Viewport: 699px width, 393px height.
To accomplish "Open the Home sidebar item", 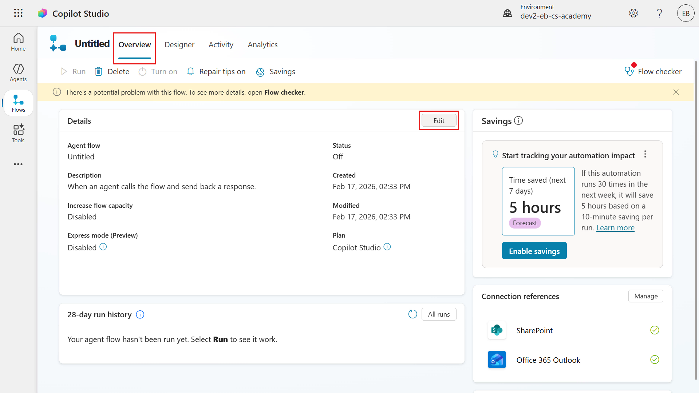I will pyautogui.click(x=18, y=42).
